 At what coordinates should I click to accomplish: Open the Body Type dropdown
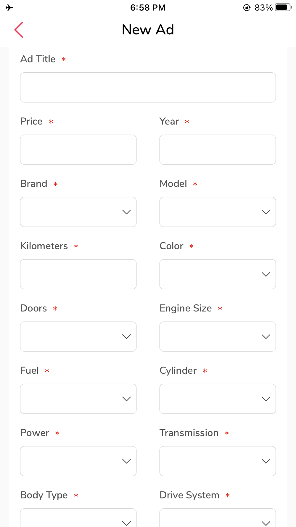[x=78, y=519]
